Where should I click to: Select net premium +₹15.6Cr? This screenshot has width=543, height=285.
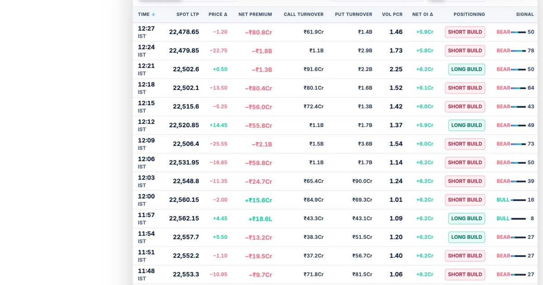(258, 200)
